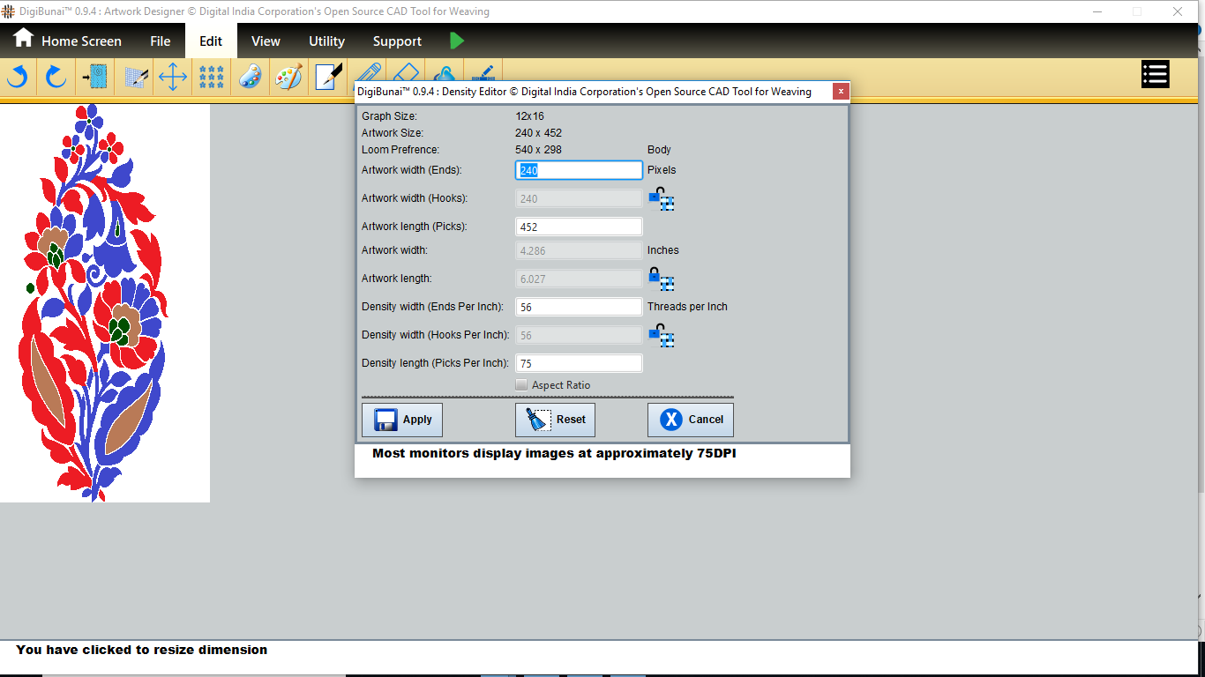
Task: Open the color palette icon
Action: [251, 77]
